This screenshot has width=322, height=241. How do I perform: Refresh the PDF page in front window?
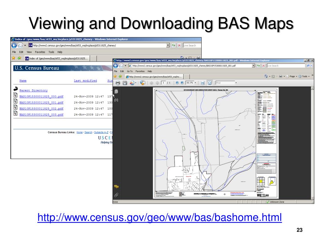pyautogui.click(x=258, y=66)
